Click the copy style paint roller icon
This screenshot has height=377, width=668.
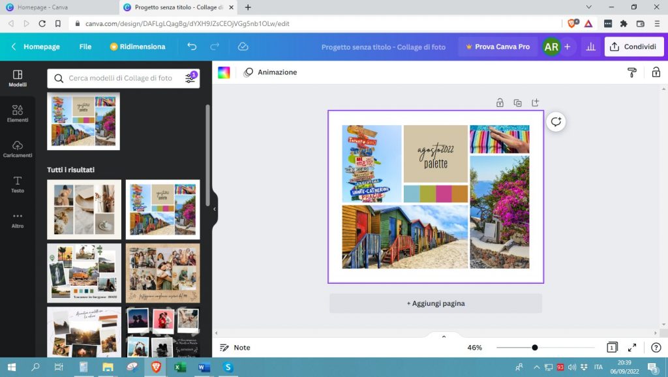point(631,72)
